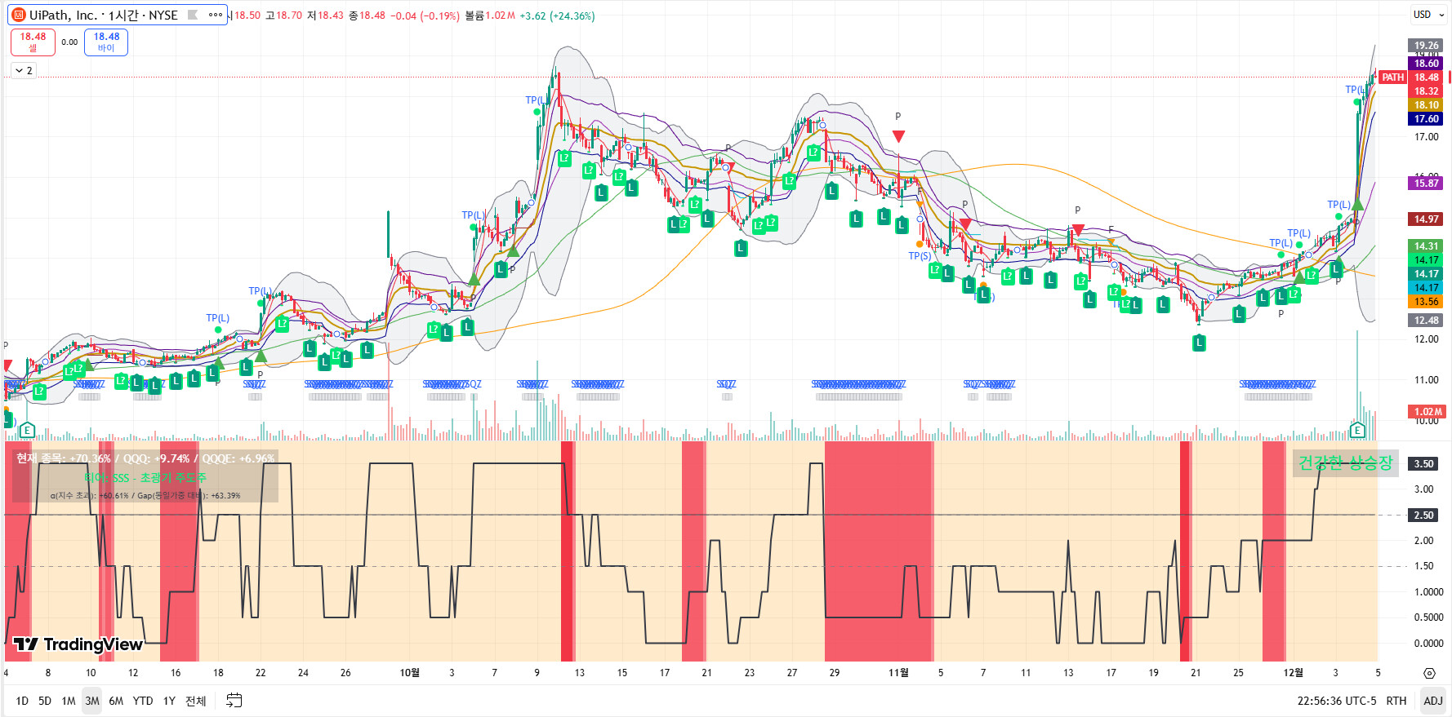Click the dark red 14.97 price label
The image size is (1452, 717).
1426,219
